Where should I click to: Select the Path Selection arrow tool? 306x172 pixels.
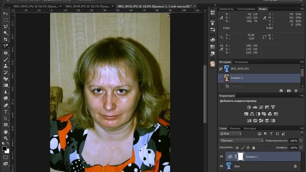coord(6,118)
